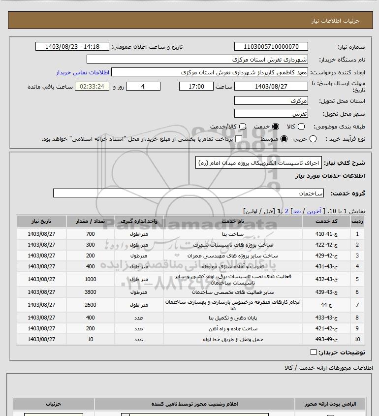
Task: Click service code ج-44
Action: [326, 305]
